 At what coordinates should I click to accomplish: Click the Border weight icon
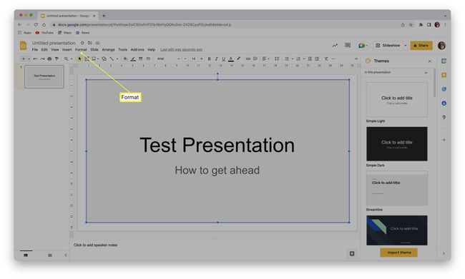click(x=141, y=59)
